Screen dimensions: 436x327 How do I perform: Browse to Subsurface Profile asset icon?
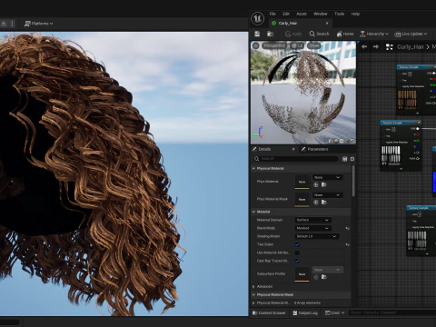coord(323,277)
